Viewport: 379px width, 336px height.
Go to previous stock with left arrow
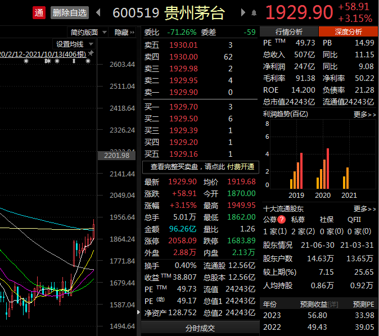click(x=98, y=12)
